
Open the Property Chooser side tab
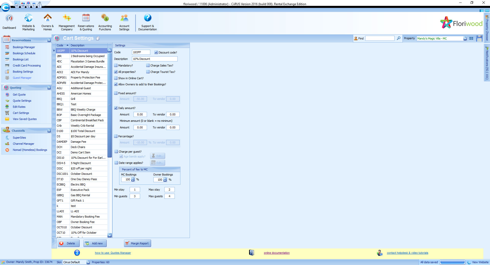[487, 28]
